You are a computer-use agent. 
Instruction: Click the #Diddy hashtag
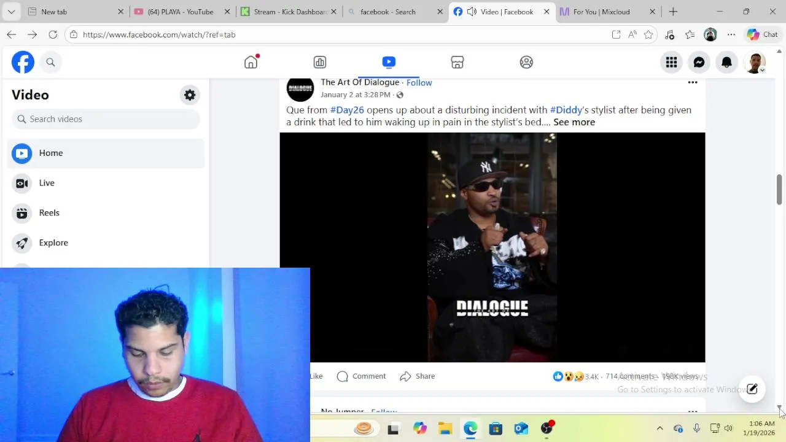pyautogui.click(x=566, y=110)
